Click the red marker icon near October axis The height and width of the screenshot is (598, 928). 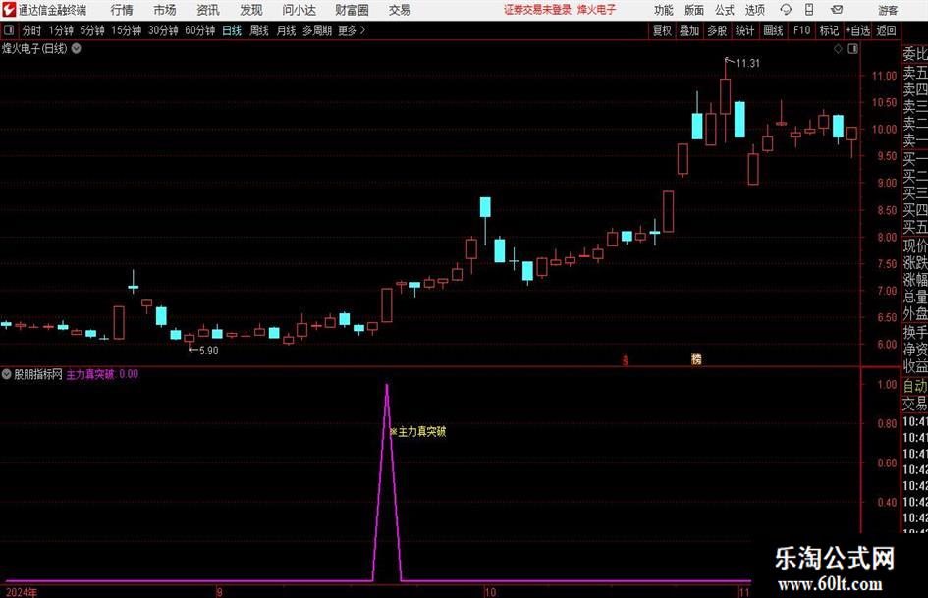626,360
